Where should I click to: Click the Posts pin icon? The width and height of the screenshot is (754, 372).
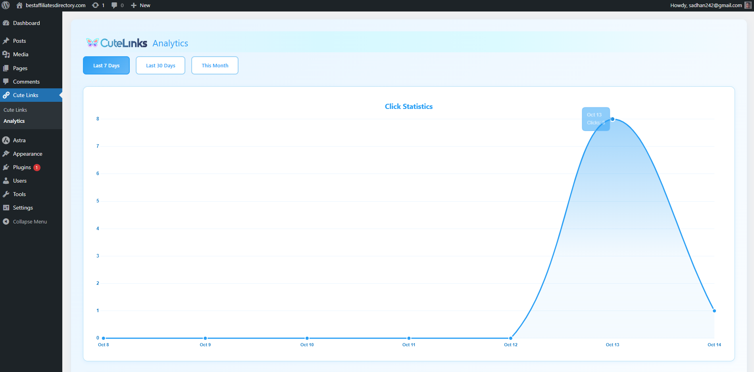tap(6, 41)
